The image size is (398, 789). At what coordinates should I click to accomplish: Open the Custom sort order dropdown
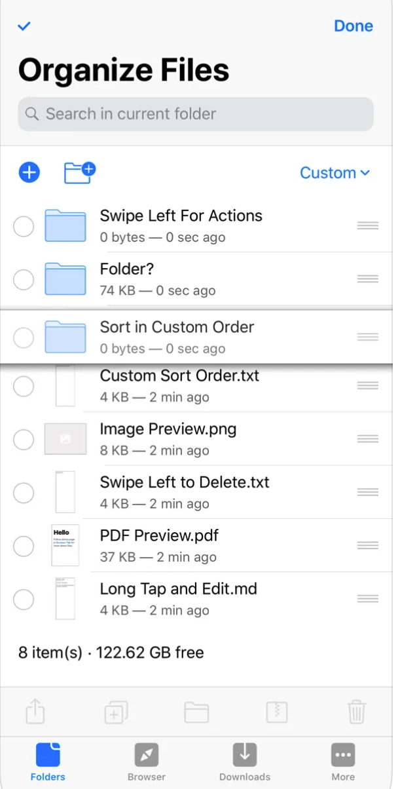335,173
